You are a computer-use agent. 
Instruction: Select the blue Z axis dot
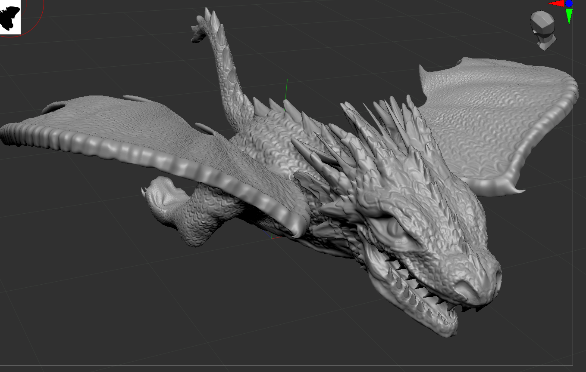coord(569,3)
